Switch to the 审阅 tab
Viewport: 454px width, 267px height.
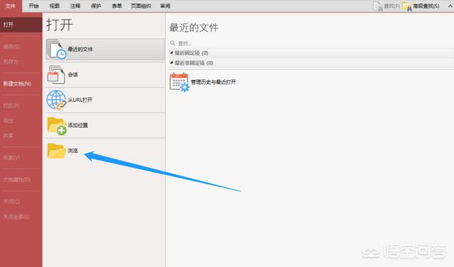[165, 6]
